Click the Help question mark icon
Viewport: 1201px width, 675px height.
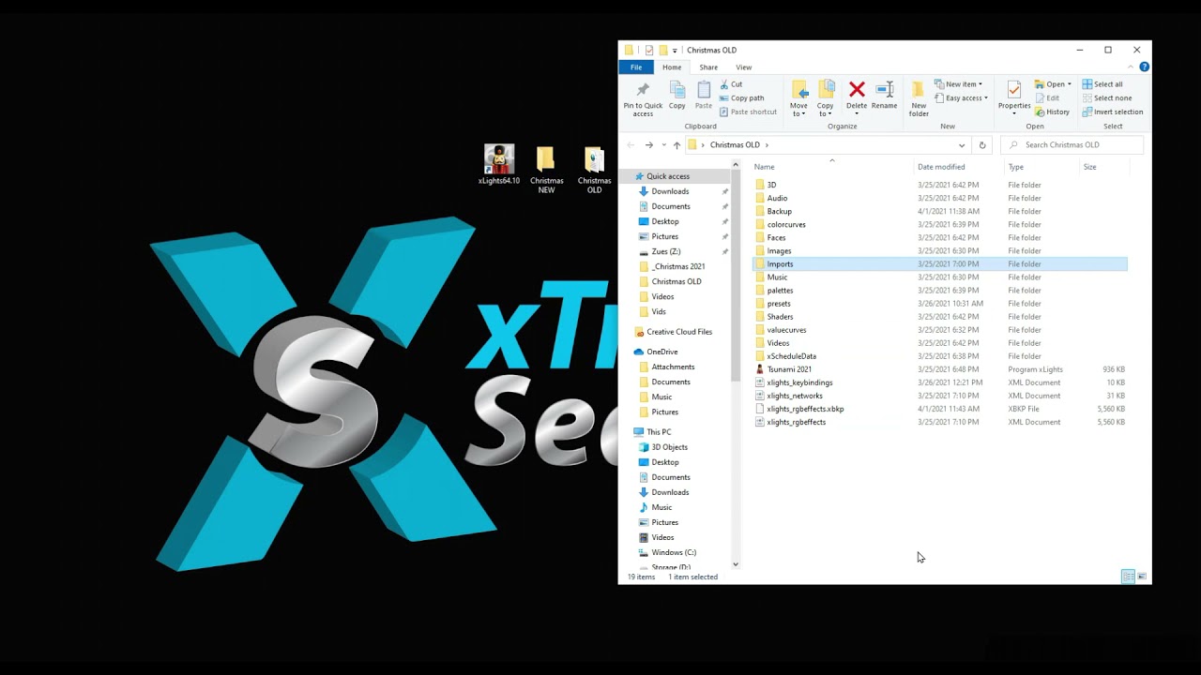[x=1144, y=67]
